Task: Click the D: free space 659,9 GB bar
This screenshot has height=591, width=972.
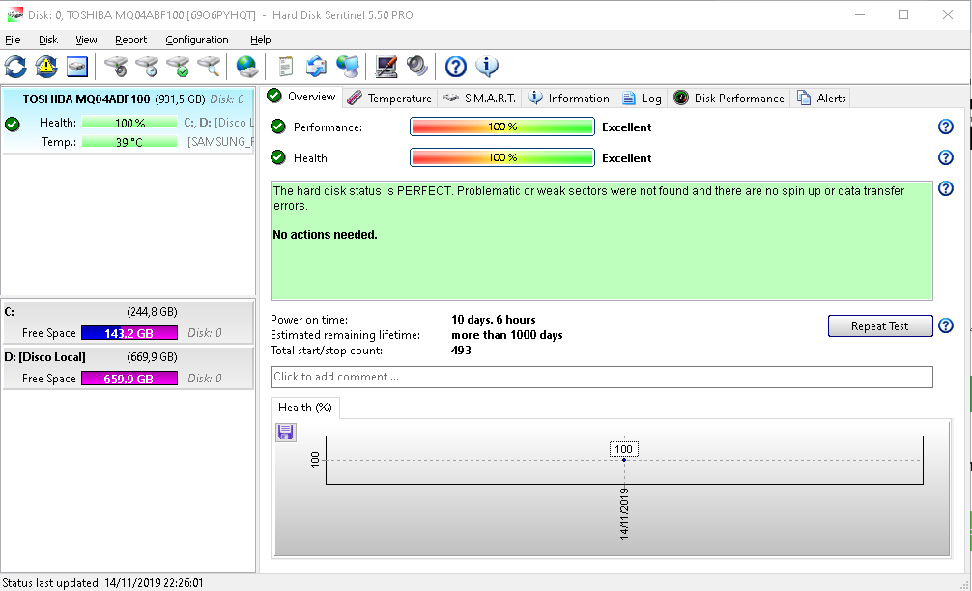Action: click(129, 379)
